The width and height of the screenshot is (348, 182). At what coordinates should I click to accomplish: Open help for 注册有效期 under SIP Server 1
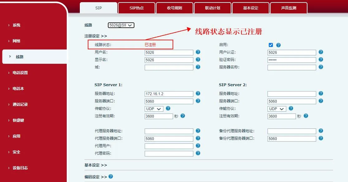182,116
